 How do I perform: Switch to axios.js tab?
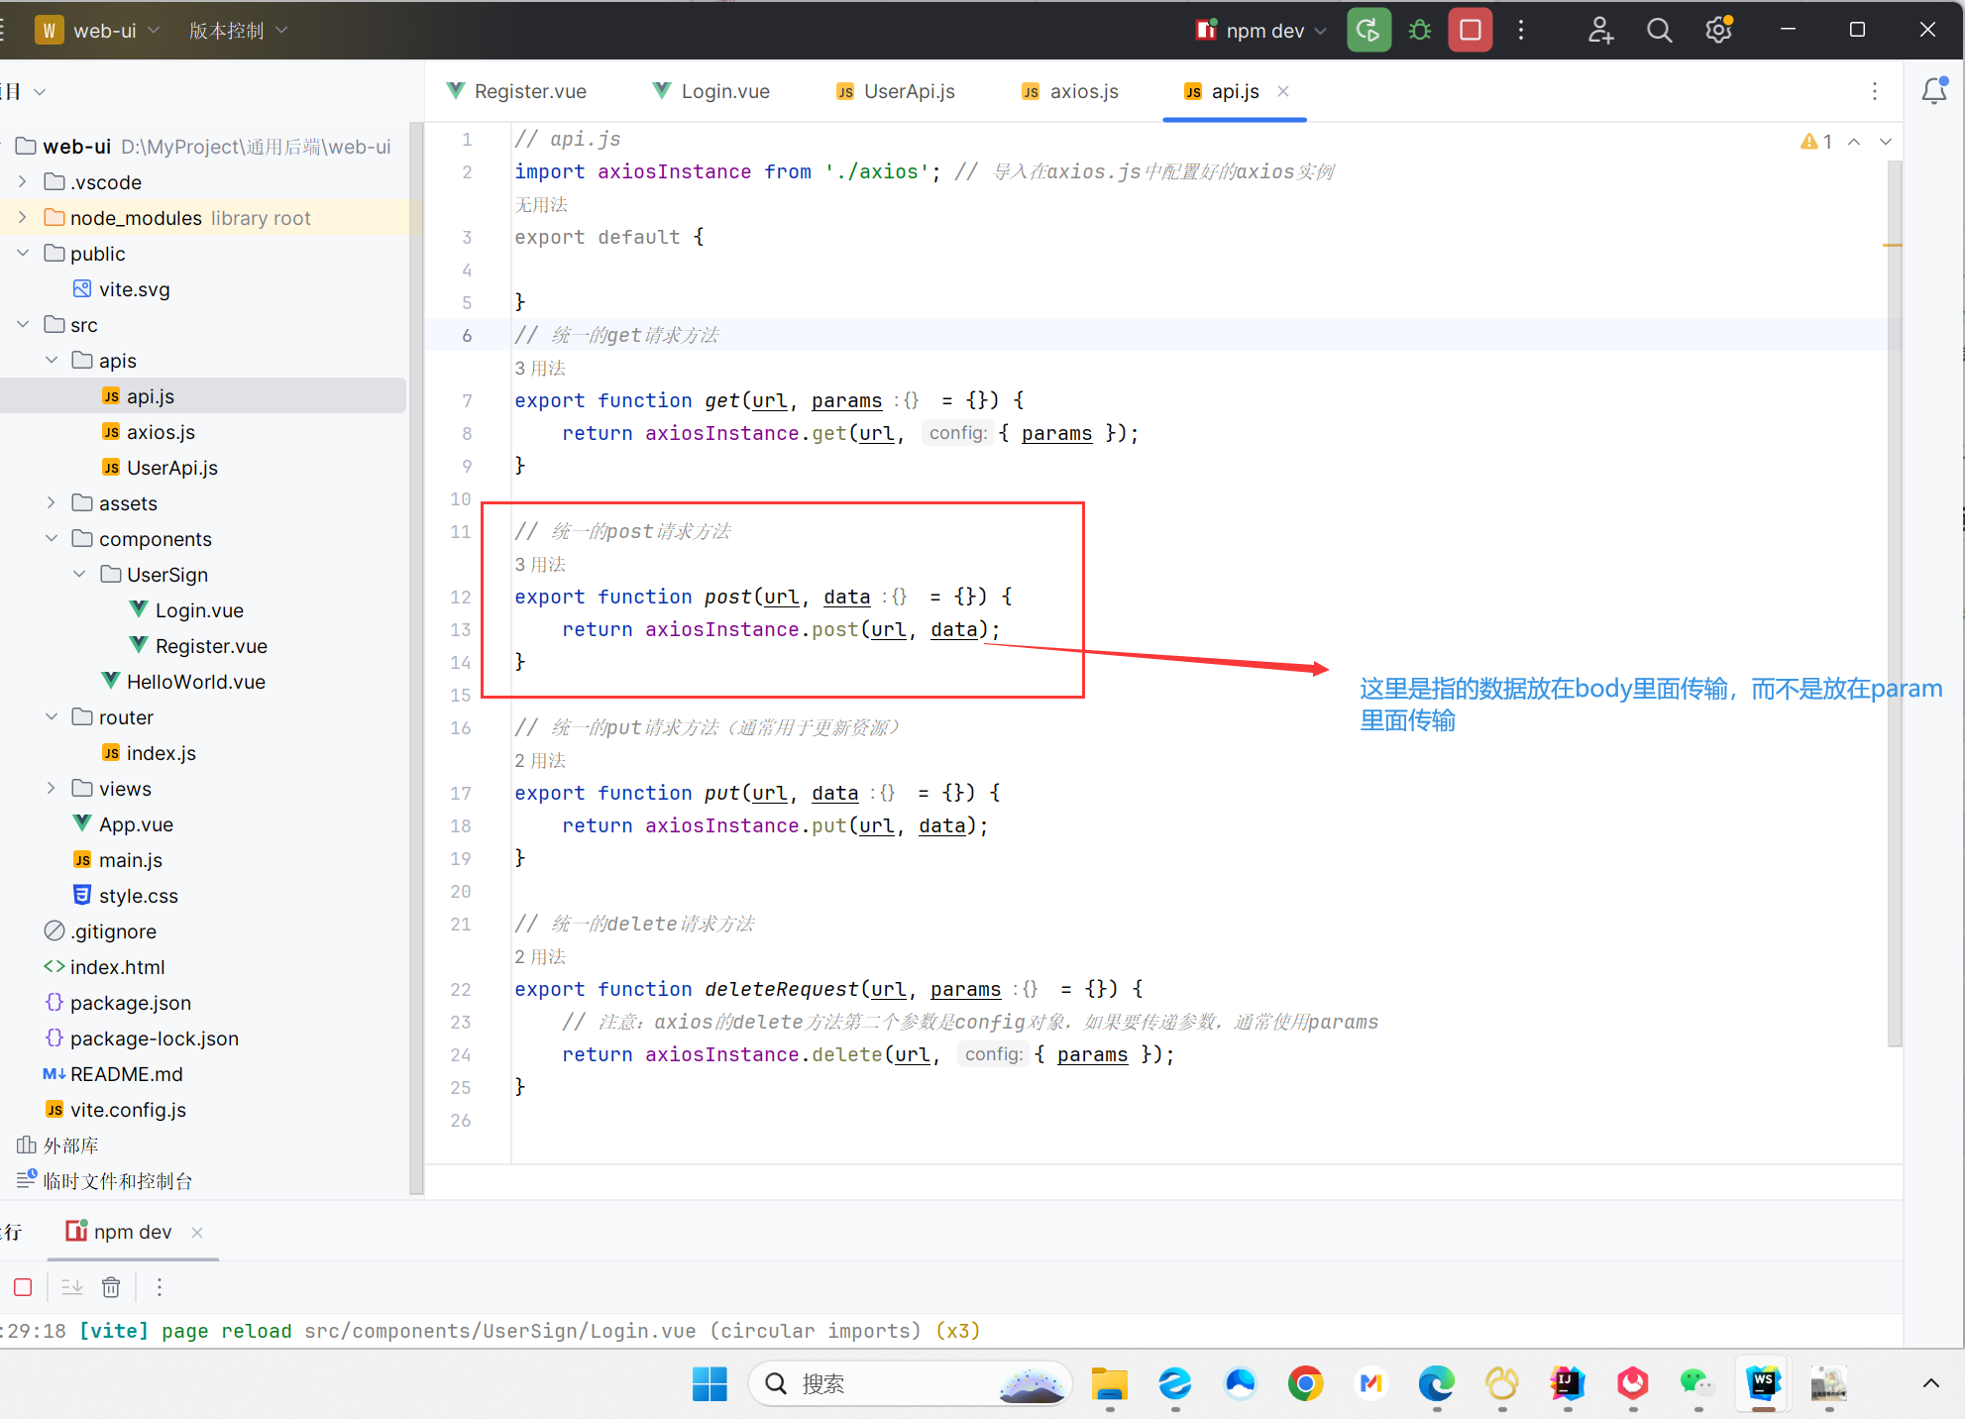1070,91
